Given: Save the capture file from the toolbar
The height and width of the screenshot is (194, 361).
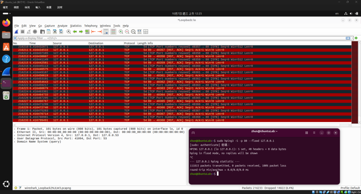Looking at the screenshot, I should (x=49, y=32).
